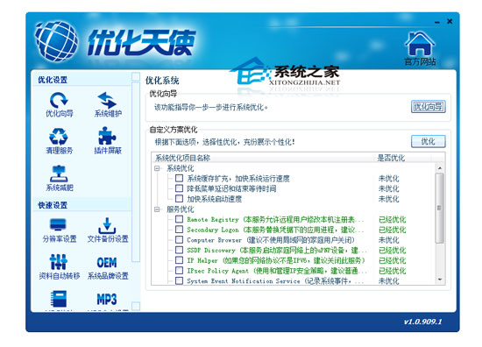Check the 系统缓存扩充 optimization checkbox
Image resolution: width=482 pixels, height=347 pixels.
click(x=179, y=178)
